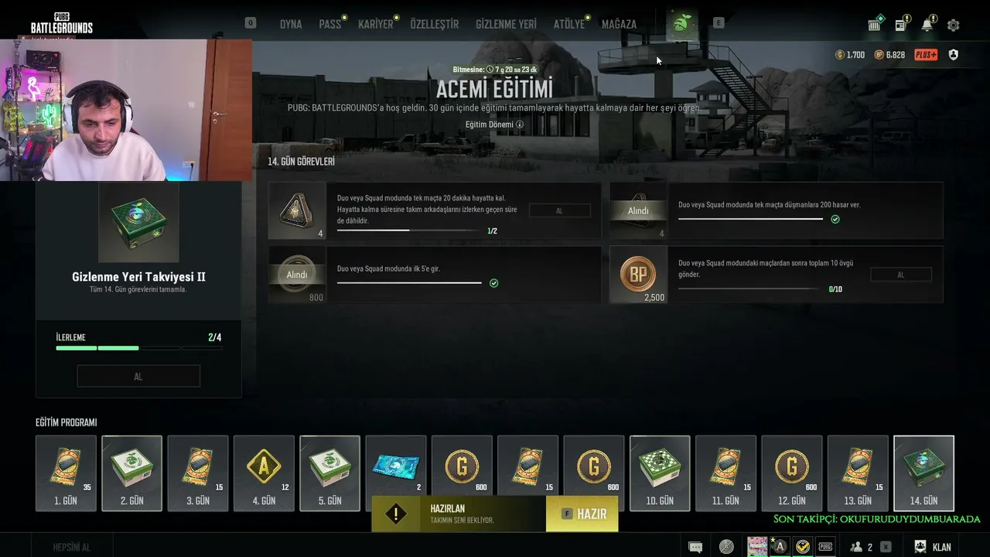This screenshot has height=557, width=990.
Task: Click the 'ACEMİ EĞİTİMİ' title
Action: 494,89
